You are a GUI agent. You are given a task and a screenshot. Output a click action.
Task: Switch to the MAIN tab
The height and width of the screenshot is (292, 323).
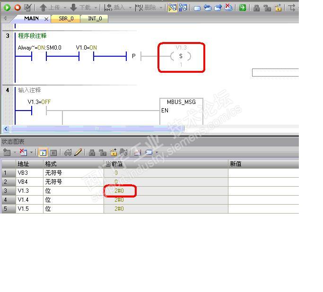click(31, 18)
